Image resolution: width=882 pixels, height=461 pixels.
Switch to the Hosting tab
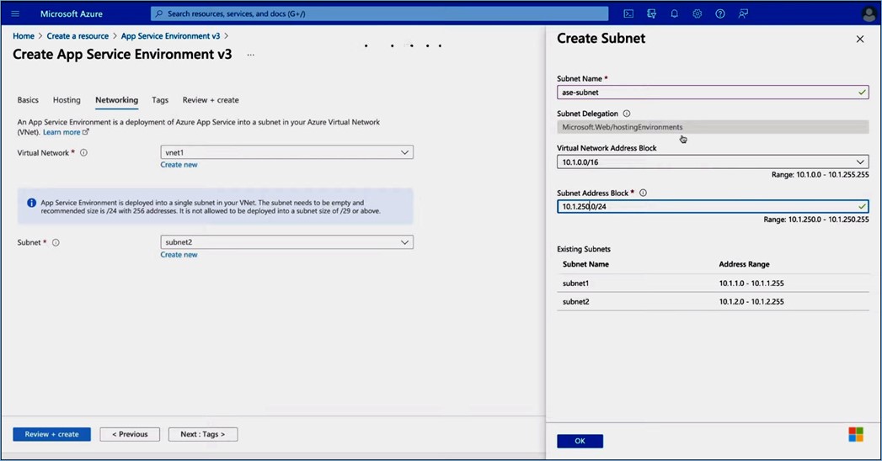click(x=67, y=100)
